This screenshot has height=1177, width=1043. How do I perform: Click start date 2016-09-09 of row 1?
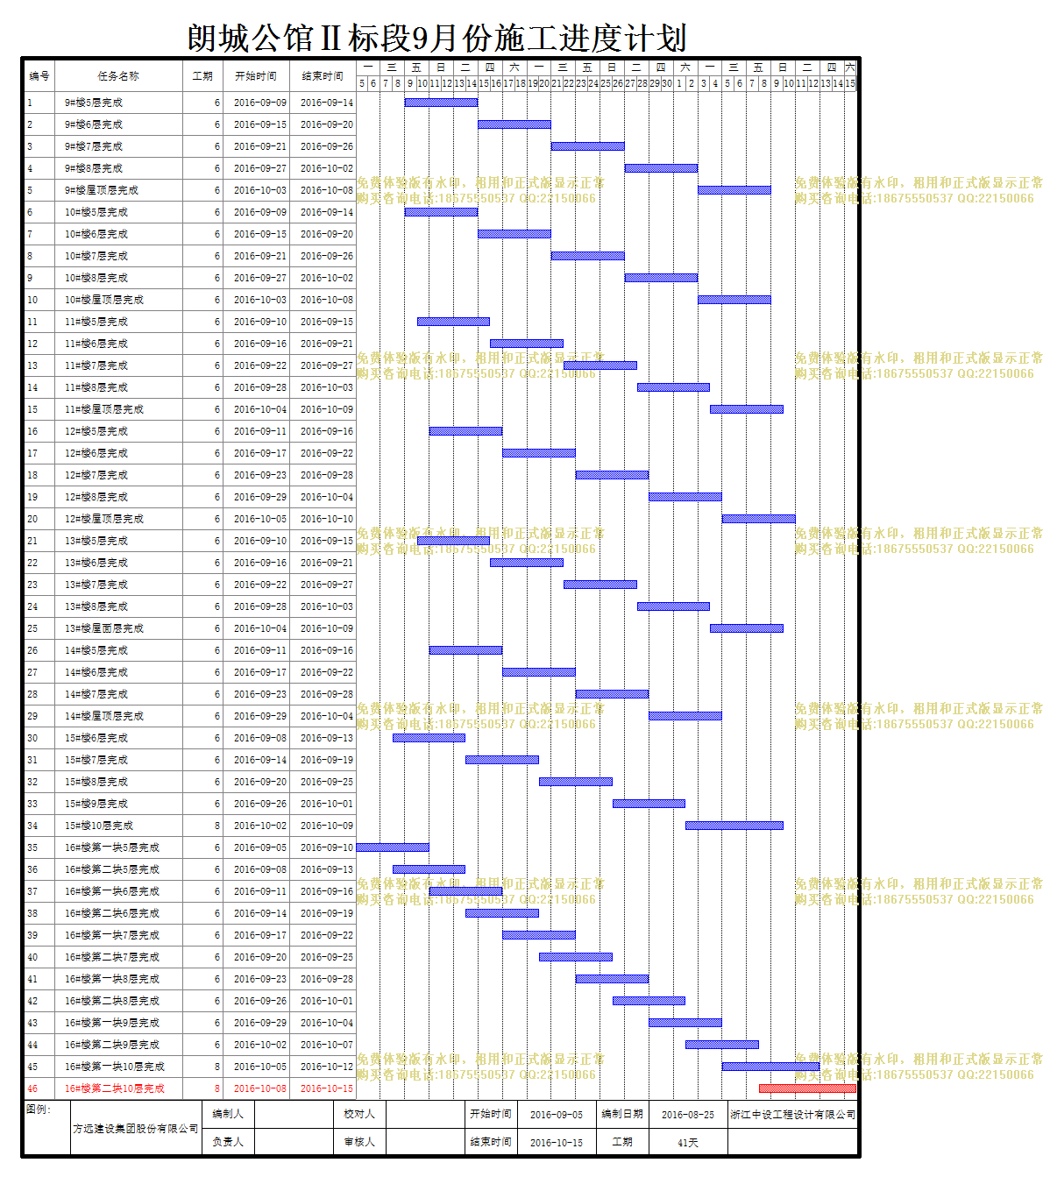point(260,103)
